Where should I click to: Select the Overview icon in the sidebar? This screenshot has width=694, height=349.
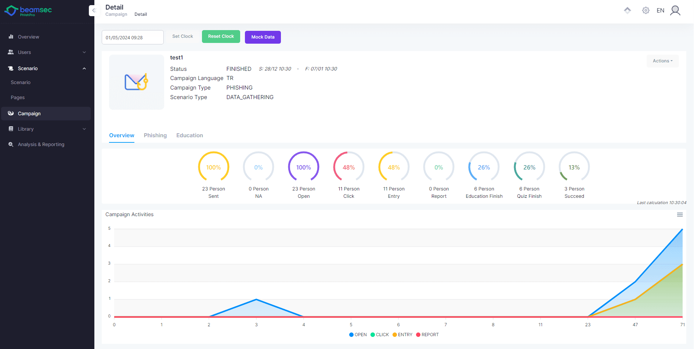(11, 37)
